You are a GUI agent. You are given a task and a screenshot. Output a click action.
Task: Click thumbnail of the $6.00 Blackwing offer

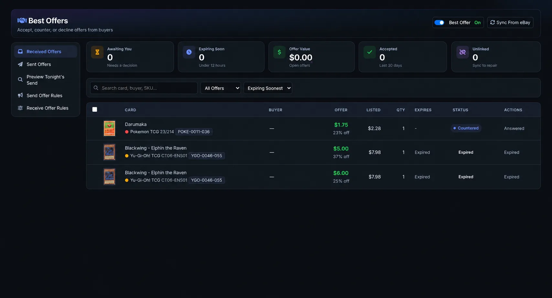[109, 177]
